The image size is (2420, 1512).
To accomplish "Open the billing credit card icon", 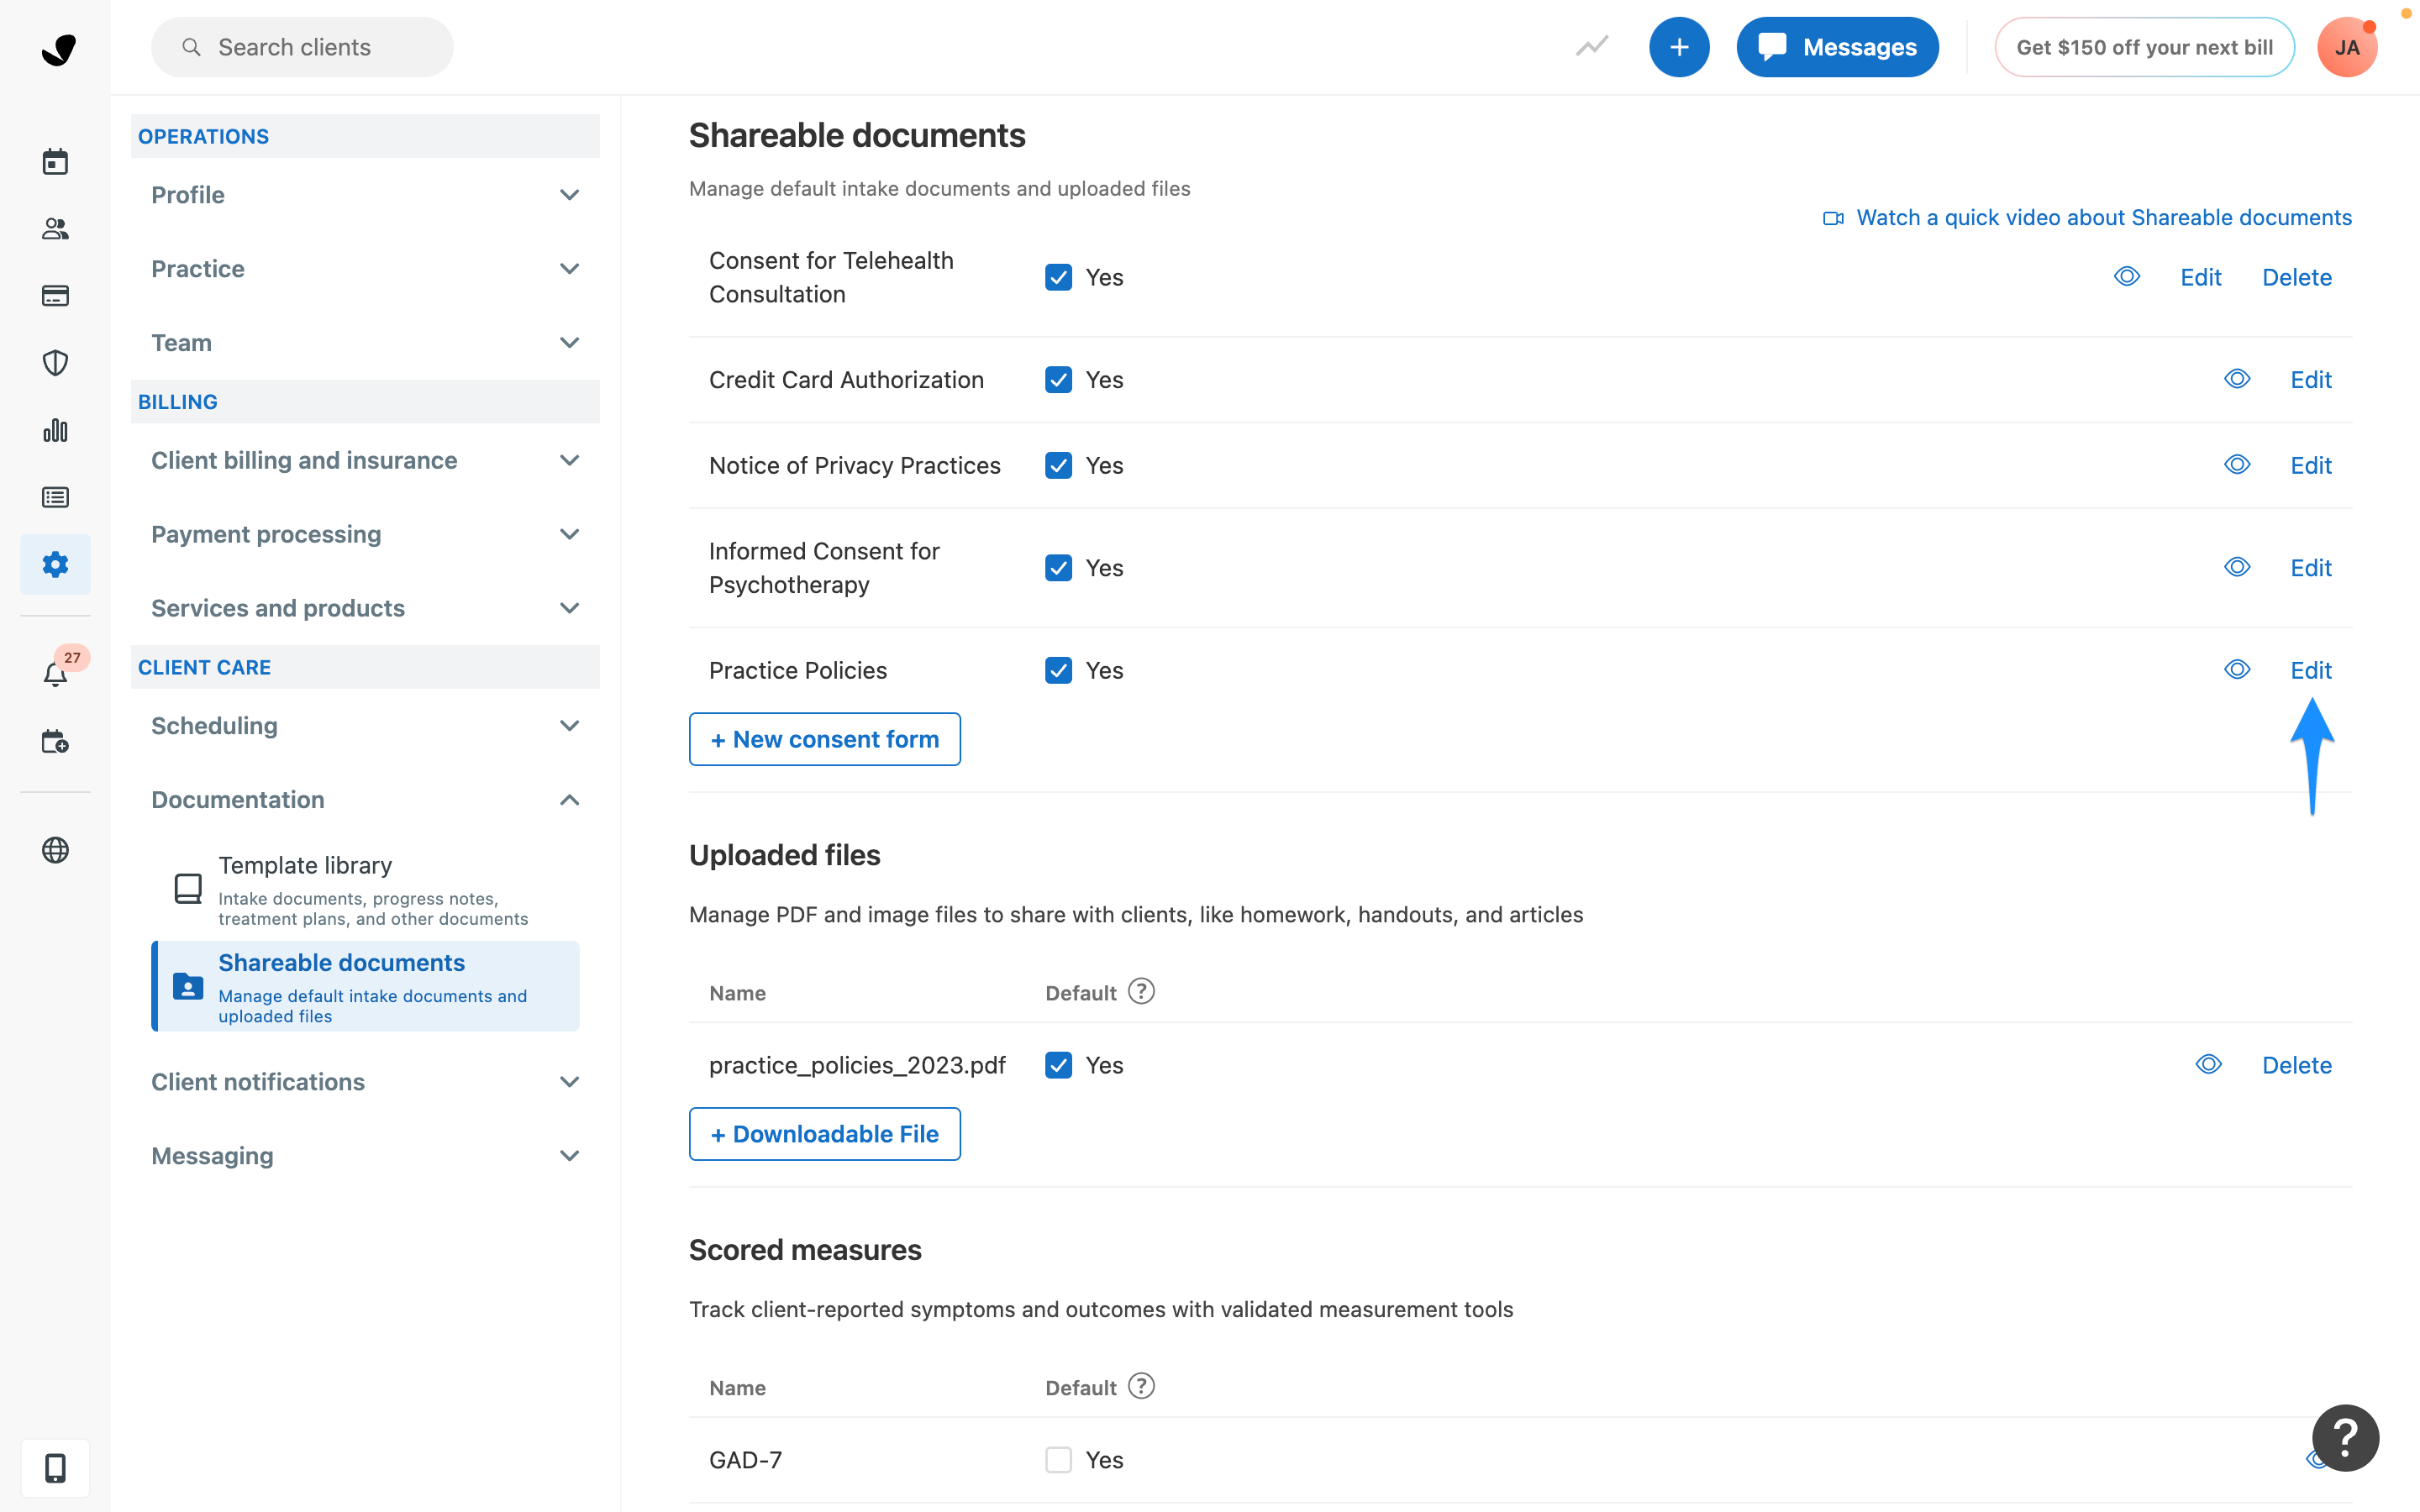I will click(x=55, y=295).
